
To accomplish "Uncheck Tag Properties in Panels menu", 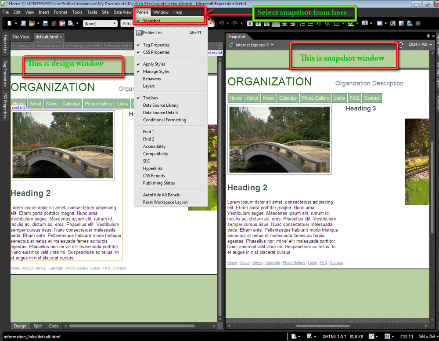I will [x=171, y=45].
